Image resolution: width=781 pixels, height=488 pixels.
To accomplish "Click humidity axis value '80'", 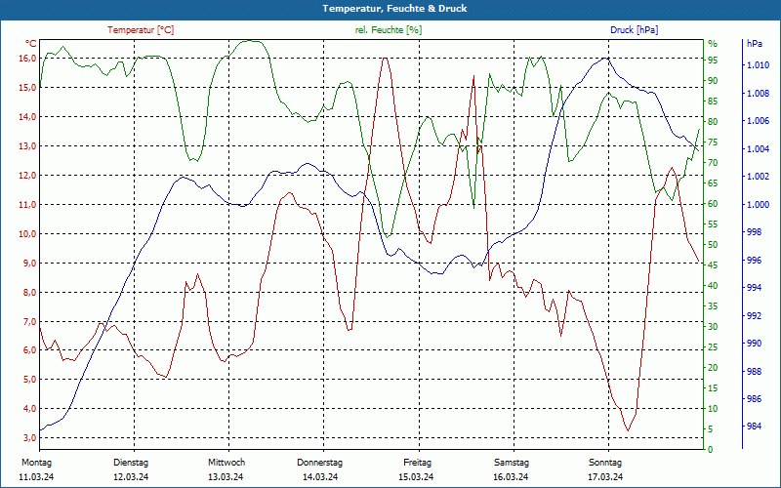I will 713,121.
